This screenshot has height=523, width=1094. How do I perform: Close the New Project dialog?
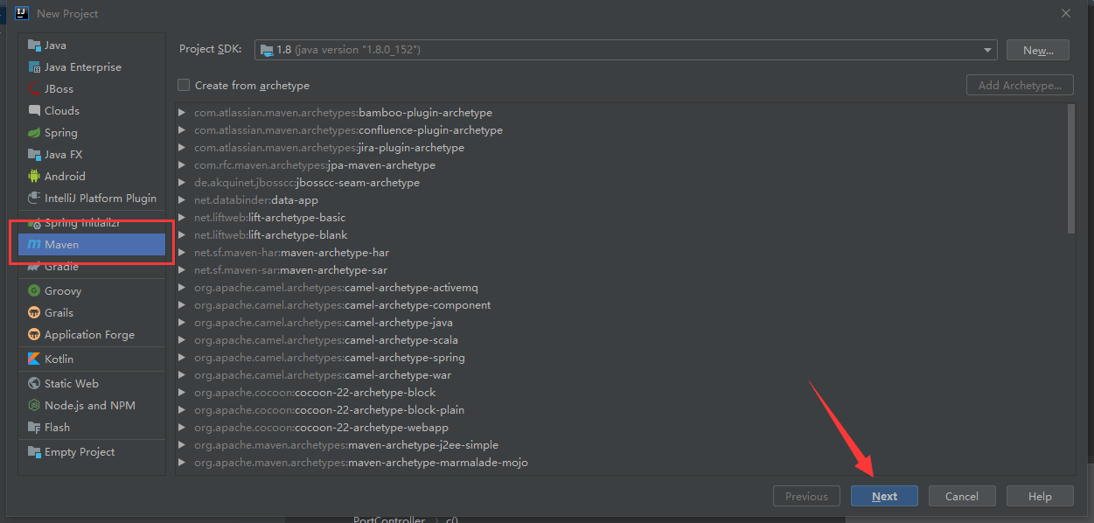(1065, 13)
